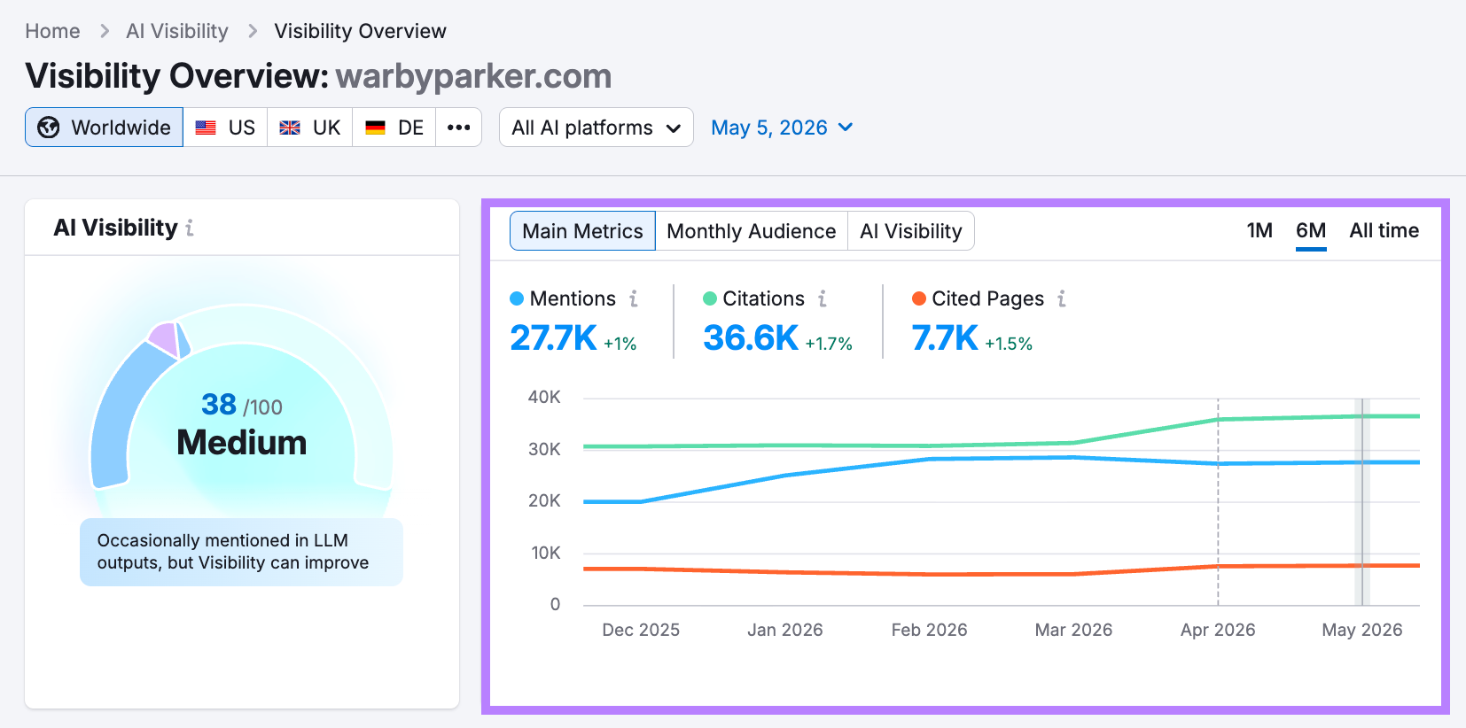Open the All AI platforms dropdown

pos(597,128)
